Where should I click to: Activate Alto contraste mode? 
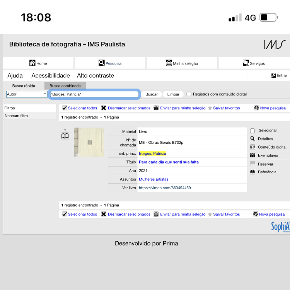96,75
